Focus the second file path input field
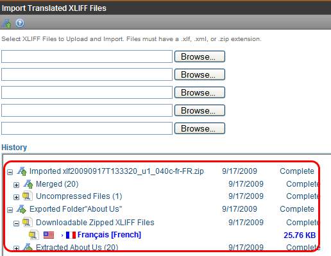 pos(87,74)
